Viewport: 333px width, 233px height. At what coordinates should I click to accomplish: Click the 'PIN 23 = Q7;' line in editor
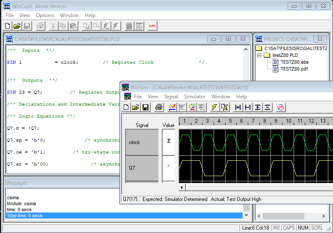[x=25, y=92]
